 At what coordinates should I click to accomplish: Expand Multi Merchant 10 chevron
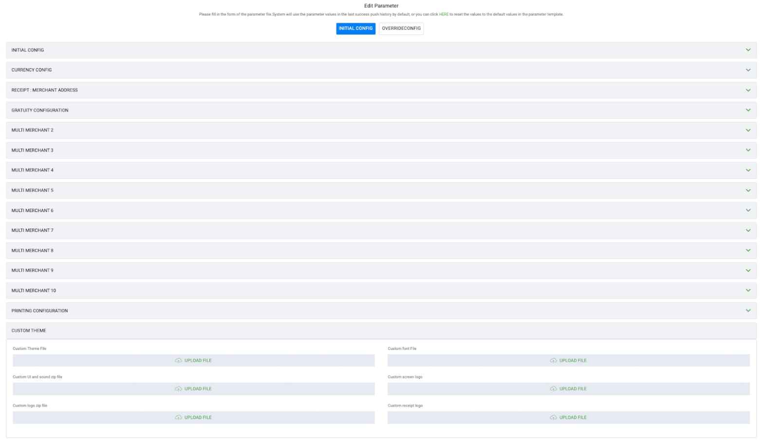[748, 290]
